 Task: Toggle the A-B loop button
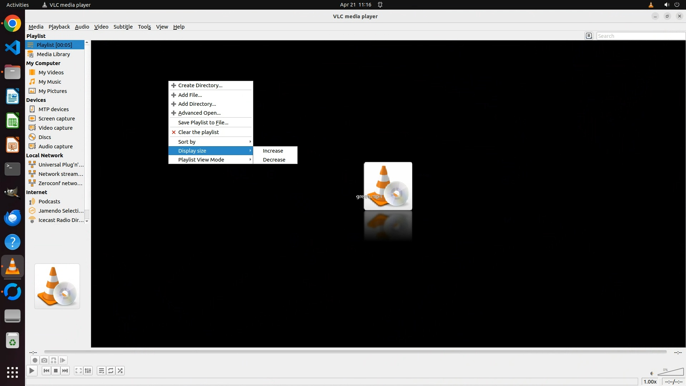[54, 360]
